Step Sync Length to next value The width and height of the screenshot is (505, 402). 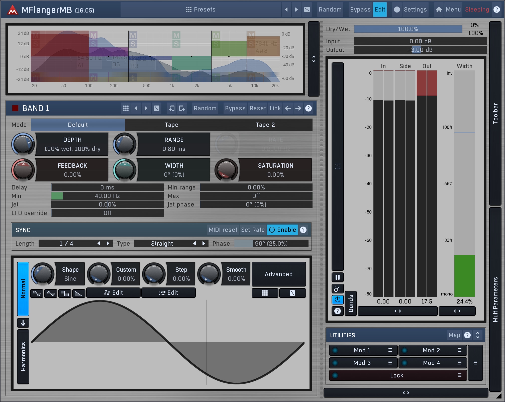108,243
